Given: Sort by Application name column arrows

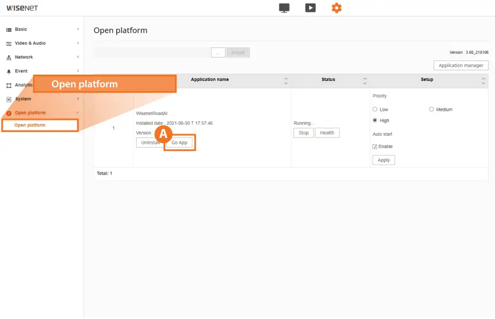Looking at the screenshot, I should pyautogui.click(x=286, y=81).
